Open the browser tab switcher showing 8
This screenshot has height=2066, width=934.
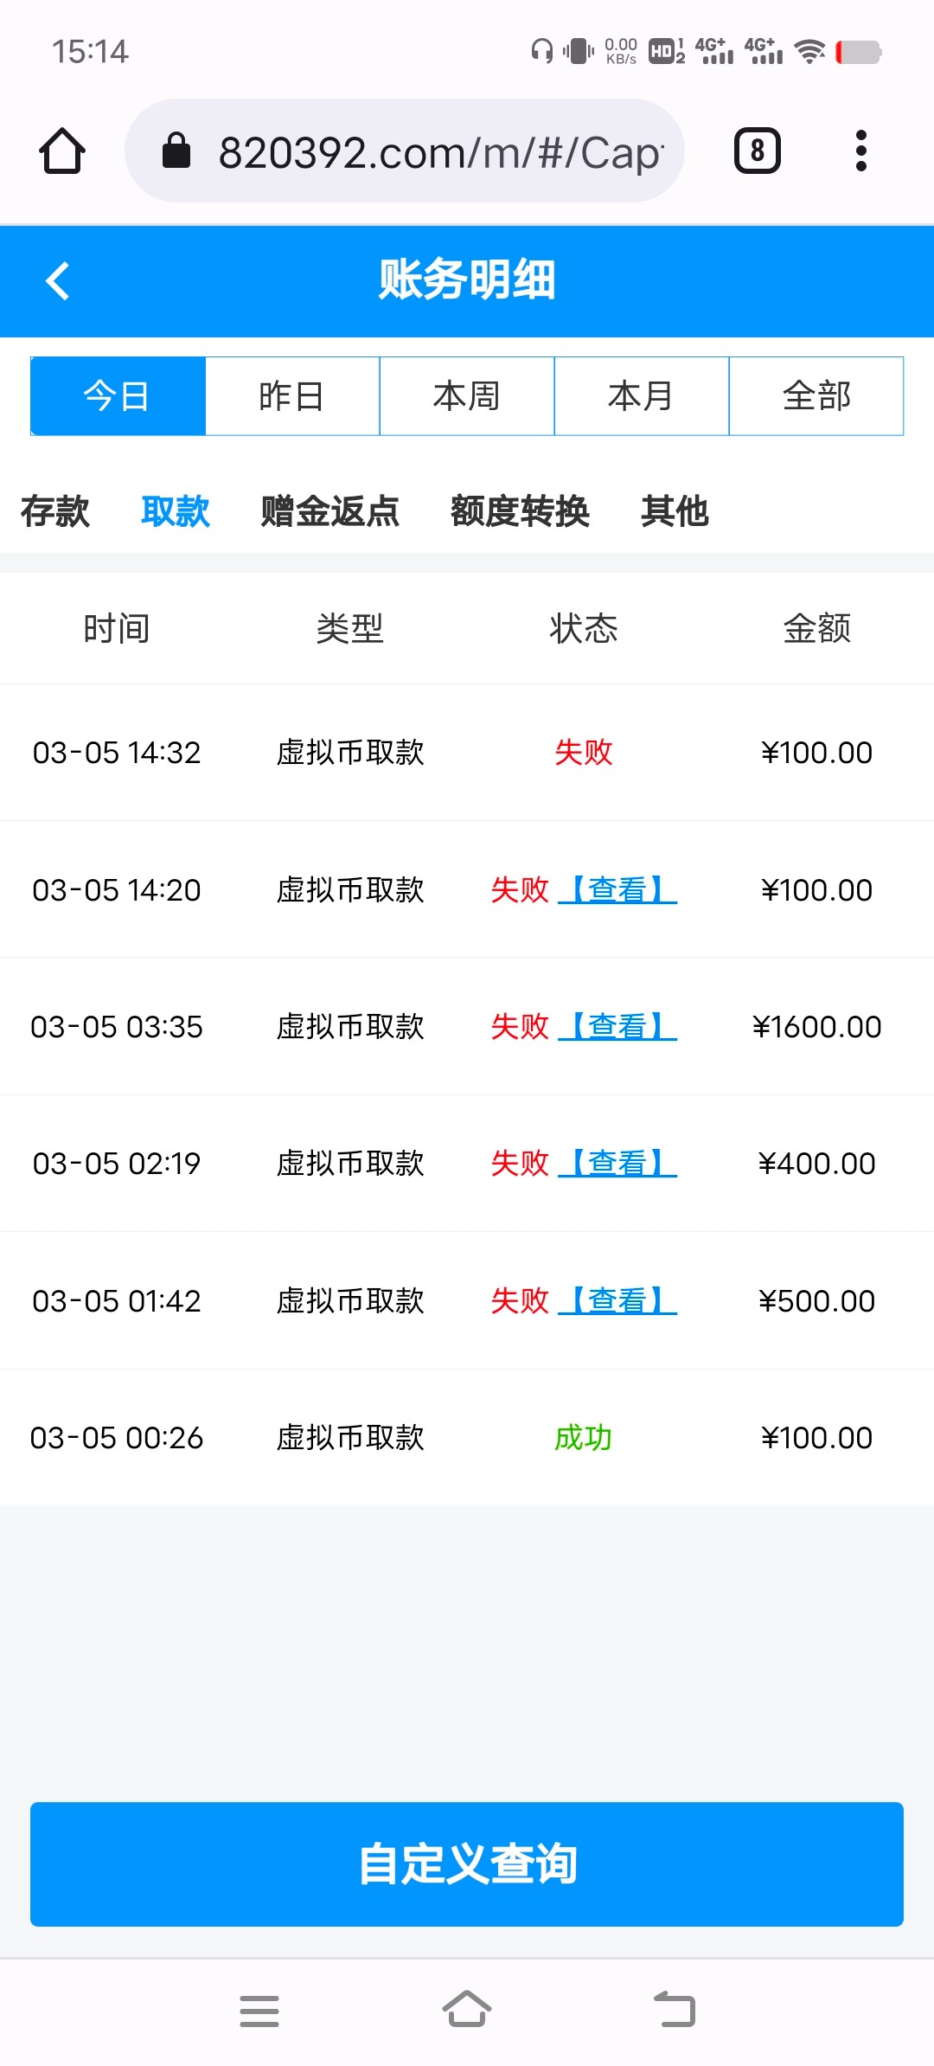(757, 151)
